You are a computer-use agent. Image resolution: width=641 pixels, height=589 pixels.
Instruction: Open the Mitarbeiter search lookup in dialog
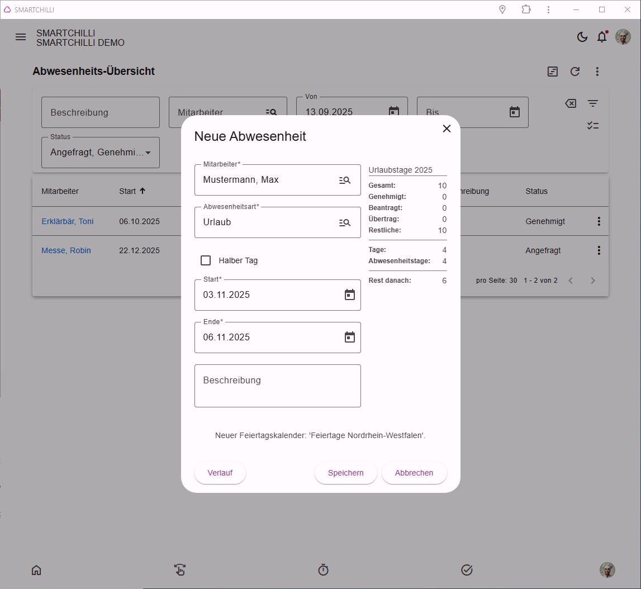point(345,180)
